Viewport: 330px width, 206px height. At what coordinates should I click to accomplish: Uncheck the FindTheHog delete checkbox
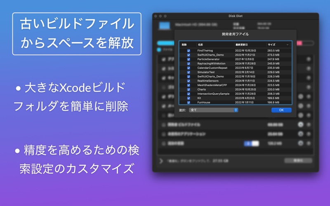click(189, 51)
